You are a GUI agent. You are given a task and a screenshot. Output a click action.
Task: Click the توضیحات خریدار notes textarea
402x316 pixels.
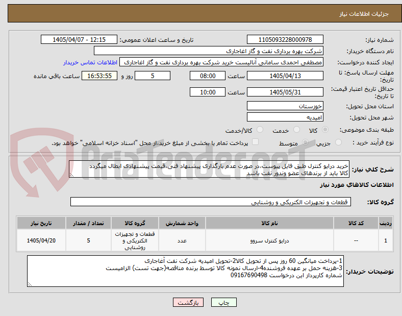coord(185,271)
